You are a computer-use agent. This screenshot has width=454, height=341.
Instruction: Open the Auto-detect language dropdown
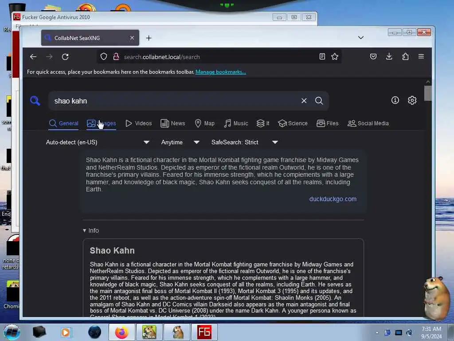coord(98,142)
